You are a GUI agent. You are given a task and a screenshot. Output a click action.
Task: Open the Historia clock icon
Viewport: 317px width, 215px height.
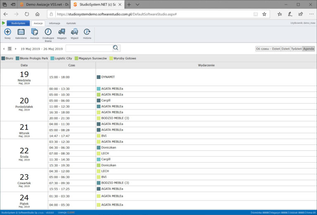coord(87,32)
